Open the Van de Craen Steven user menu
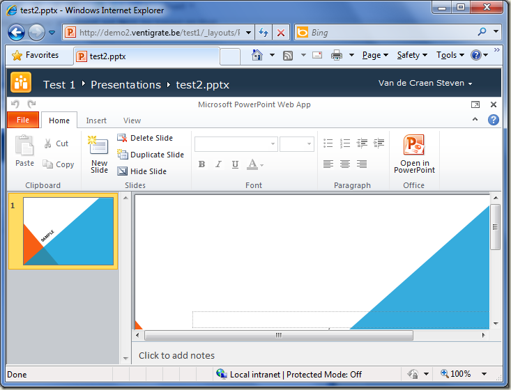The height and width of the screenshot is (390, 511). click(x=425, y=83)
